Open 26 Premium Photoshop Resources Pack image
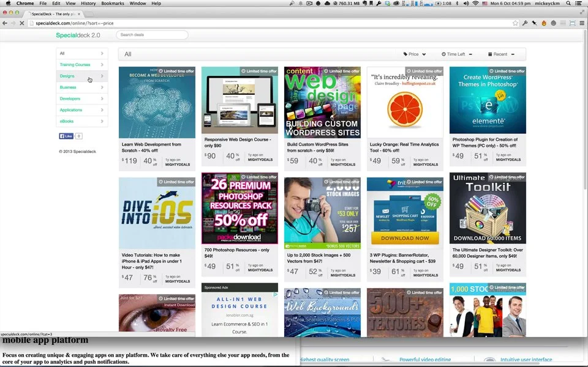Viewport: 588px width, 367px height. pyautogui.click(x=239, y=208)
